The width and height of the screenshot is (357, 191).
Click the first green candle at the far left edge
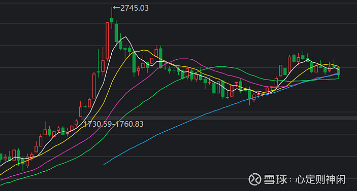click(x=1, y=157)
